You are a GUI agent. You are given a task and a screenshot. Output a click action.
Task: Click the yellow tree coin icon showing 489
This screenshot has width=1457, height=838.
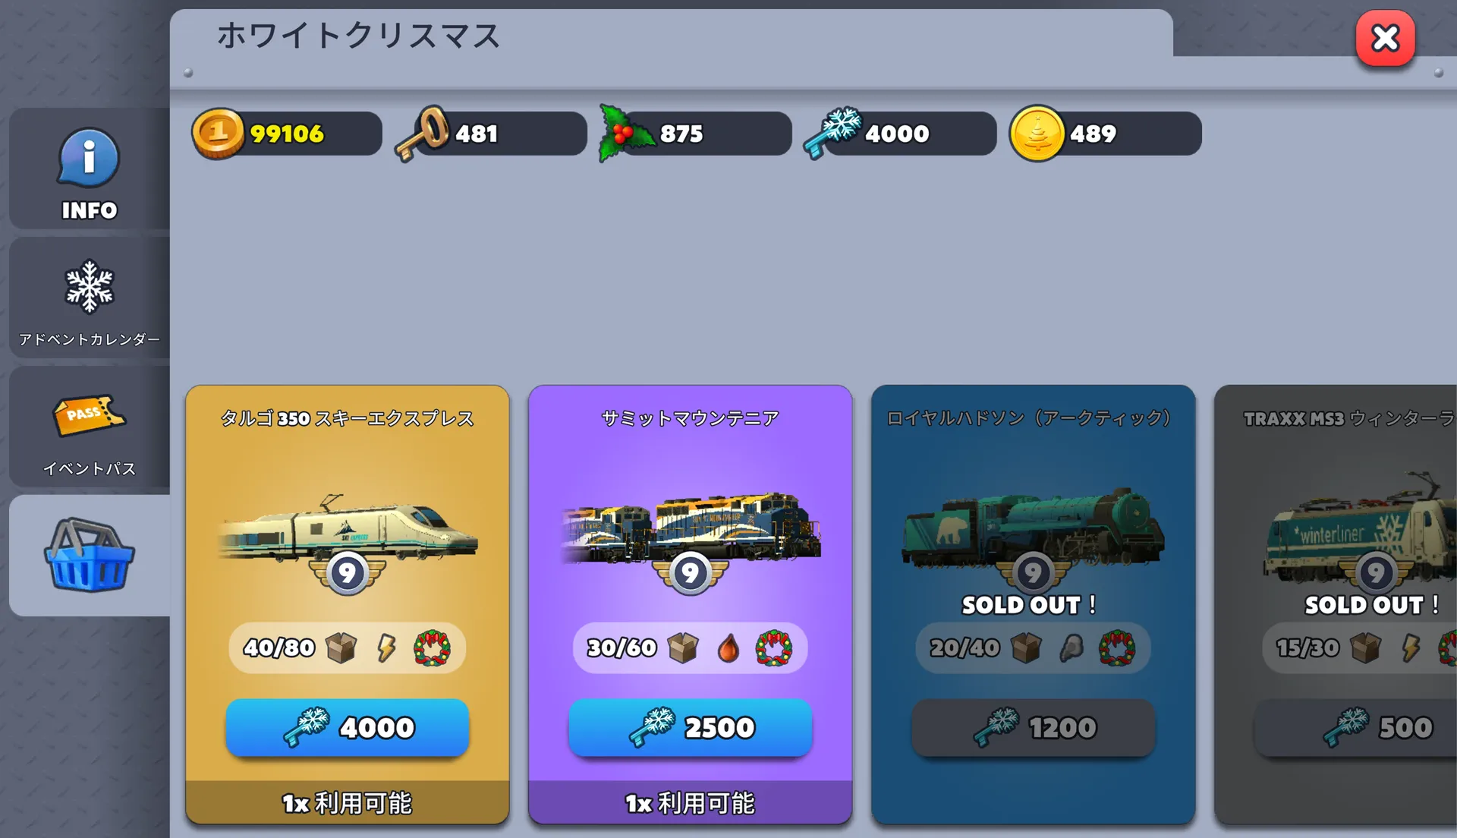[x=1037, y=134]
